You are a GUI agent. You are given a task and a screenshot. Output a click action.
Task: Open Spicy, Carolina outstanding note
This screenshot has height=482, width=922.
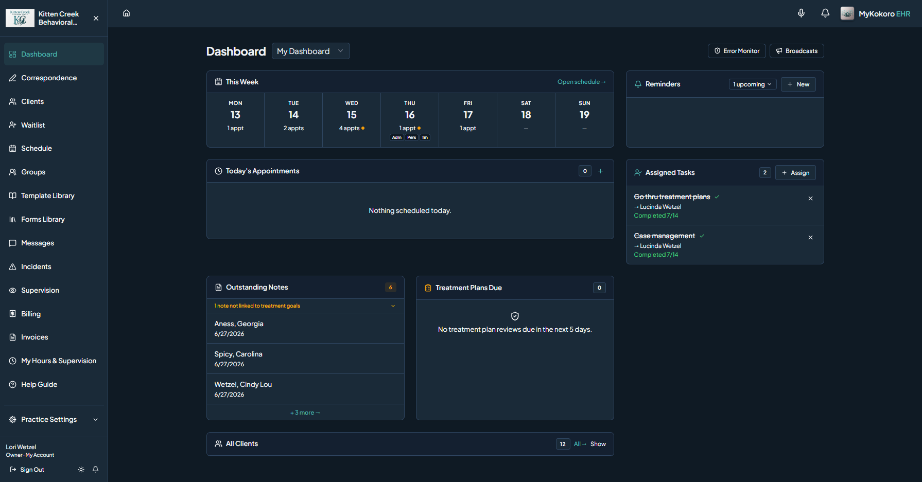pyautogui.click(x=305, y=359)
